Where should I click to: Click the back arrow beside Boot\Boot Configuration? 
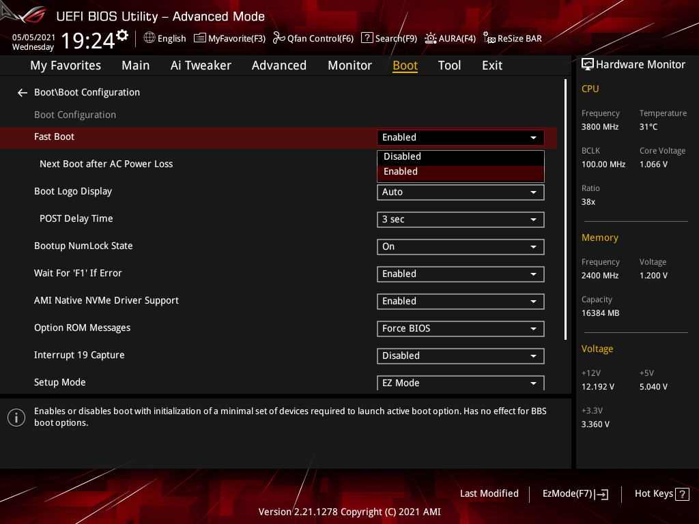pyautogui.click(x=23, y=93)
